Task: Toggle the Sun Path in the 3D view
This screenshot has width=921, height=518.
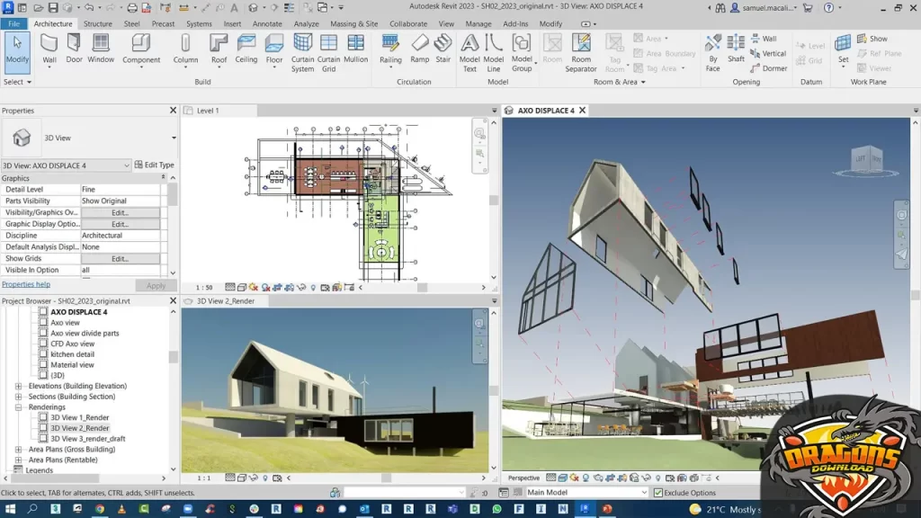Action: pos(575,478)
